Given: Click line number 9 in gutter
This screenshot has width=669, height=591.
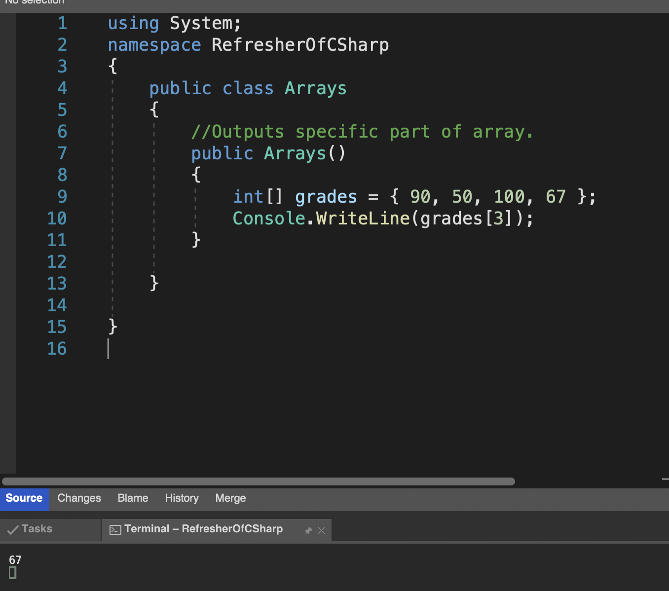Looking at the screenshot, I should pyautogui.click(x=62, y=197).
